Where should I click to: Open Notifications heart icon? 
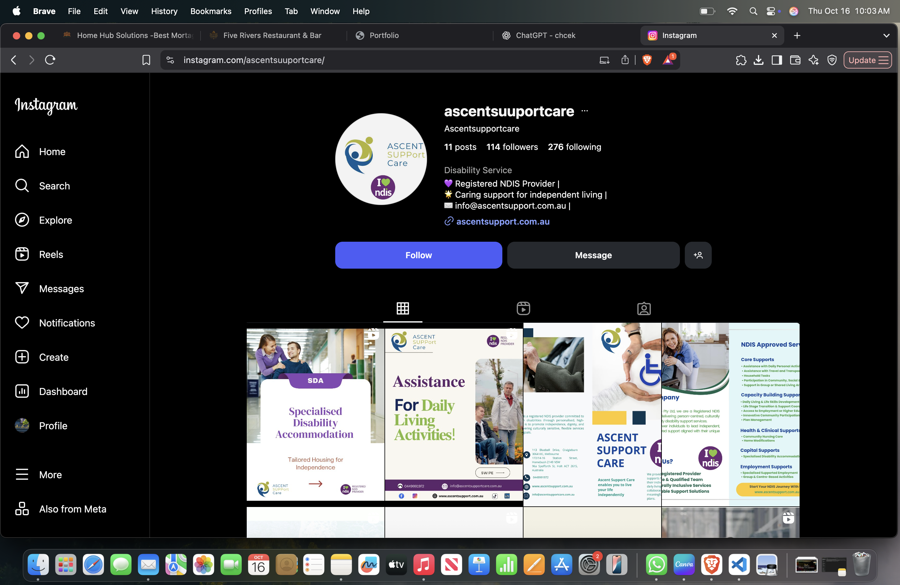coord(22,323)
